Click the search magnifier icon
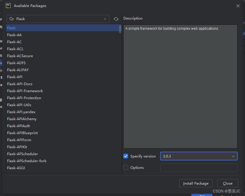245x196 pixels. tap(12, 19)
